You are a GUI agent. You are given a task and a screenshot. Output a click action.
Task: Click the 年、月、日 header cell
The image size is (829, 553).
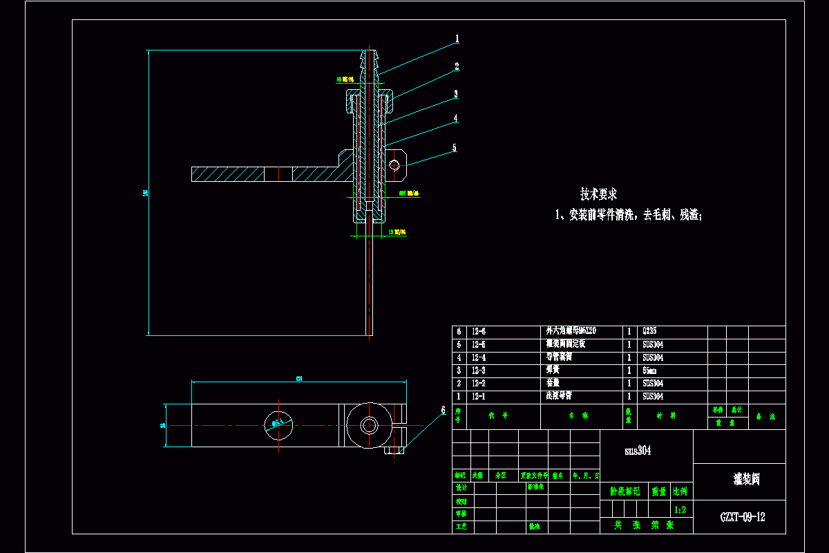click(587, 476)
